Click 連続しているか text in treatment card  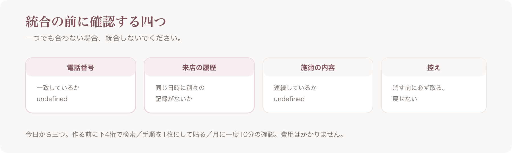click(296, 88)
